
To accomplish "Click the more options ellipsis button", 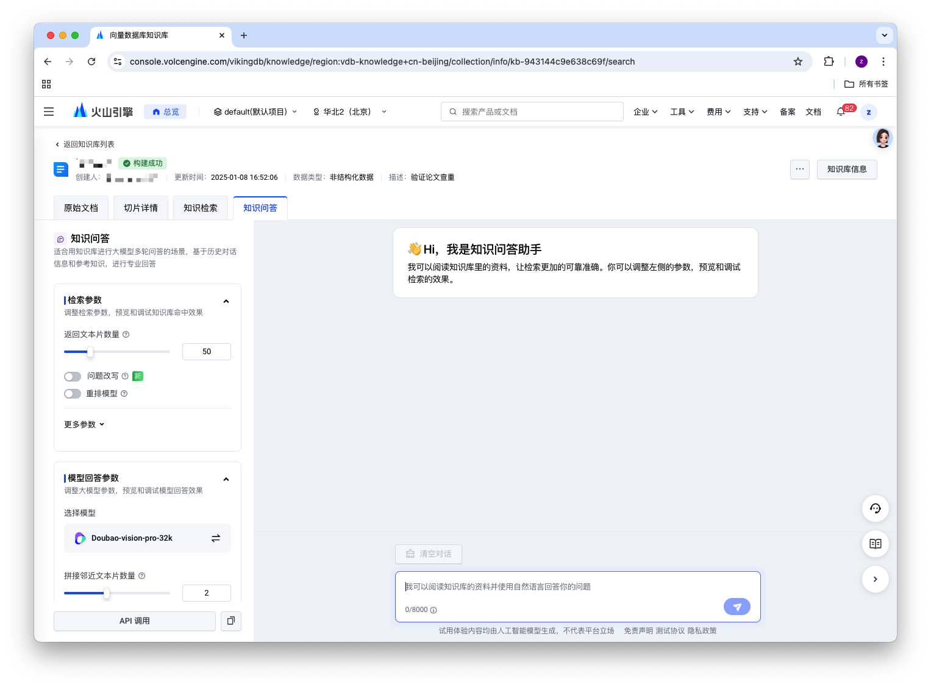I will [x=800, y=169].
